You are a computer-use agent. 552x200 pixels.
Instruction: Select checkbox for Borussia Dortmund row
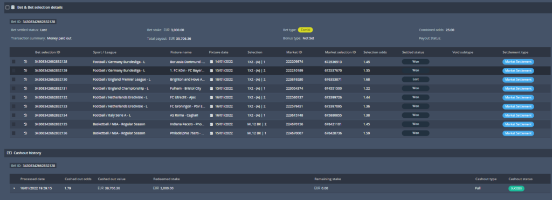(x=13, y=61)
